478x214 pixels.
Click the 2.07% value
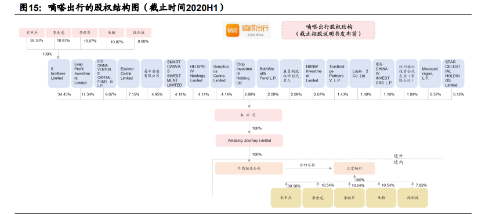click(x=319, y=94)
